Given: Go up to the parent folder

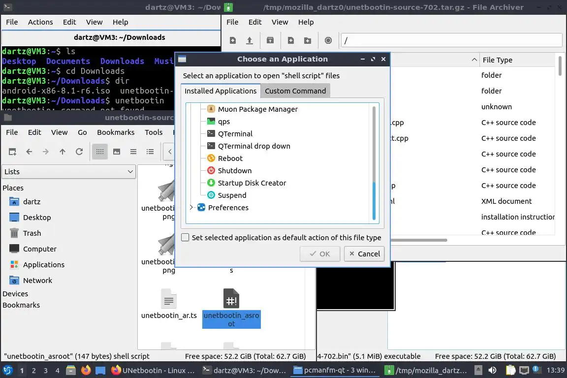Looking at the screenshot, I should 63,152.
